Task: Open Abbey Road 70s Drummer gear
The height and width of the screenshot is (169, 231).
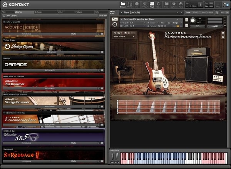Action: click(102, 88)
